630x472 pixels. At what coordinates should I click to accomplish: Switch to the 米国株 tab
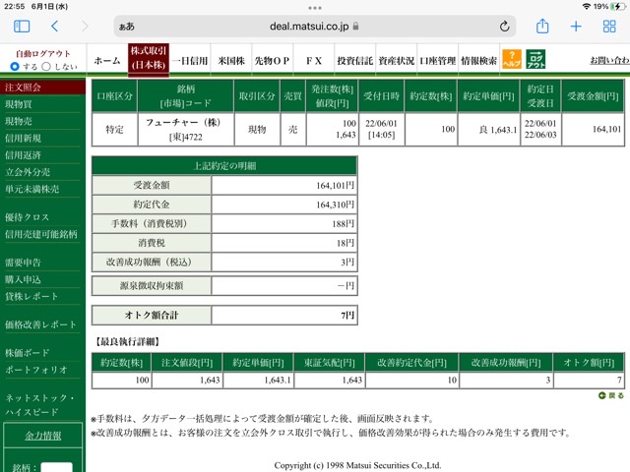click(x=231, y=61)
